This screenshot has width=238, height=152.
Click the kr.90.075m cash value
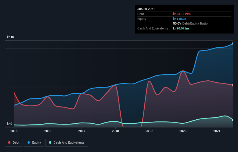[181, 28]
